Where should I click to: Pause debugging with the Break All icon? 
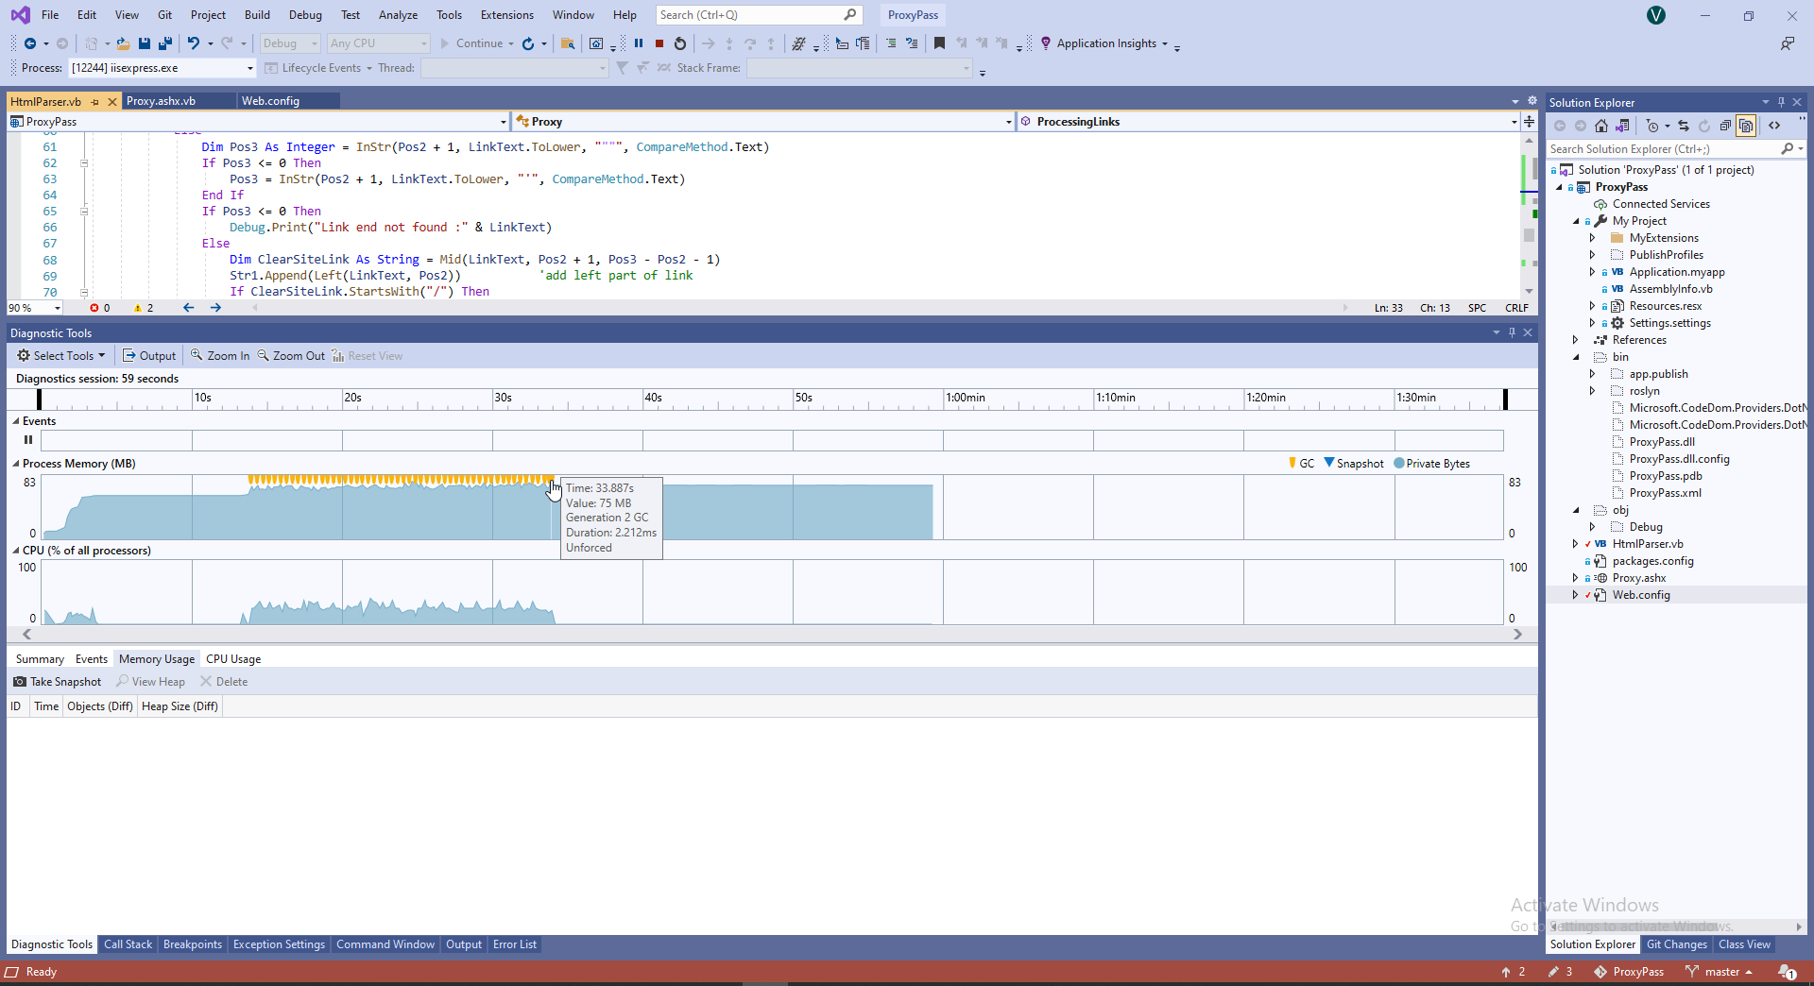639,43
